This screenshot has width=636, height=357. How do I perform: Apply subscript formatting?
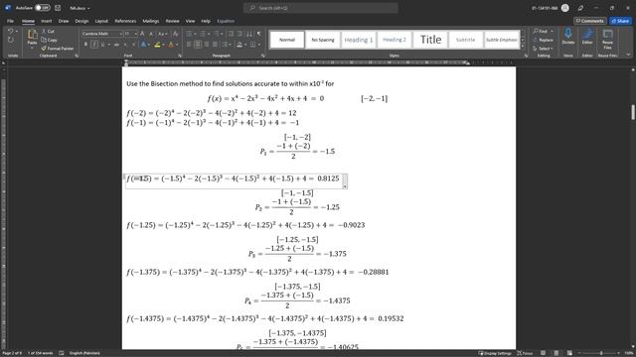[125, 45]
